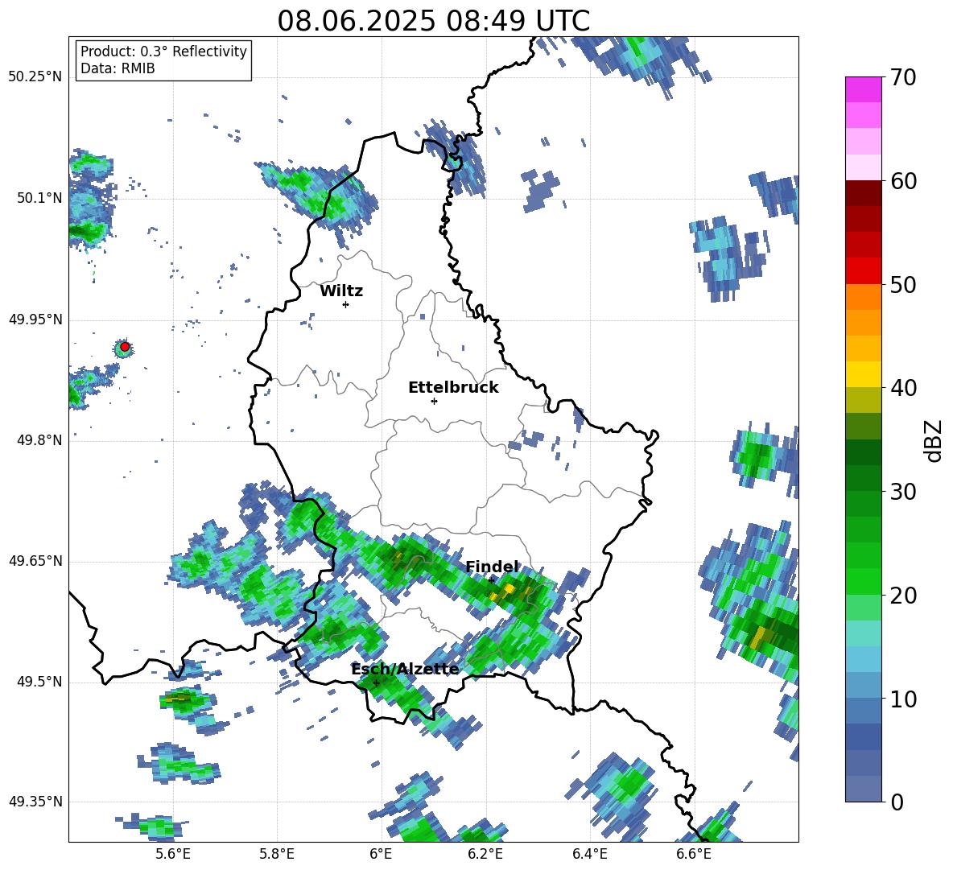953x870 pixels.
Task: Click the red radar site marker dot
Action: pyautogui.click(x=125, y=347)
